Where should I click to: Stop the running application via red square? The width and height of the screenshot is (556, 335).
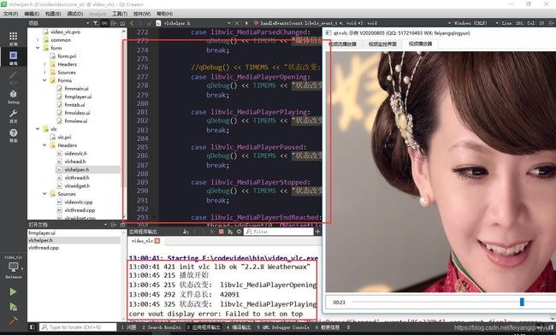tap(222, 232)
